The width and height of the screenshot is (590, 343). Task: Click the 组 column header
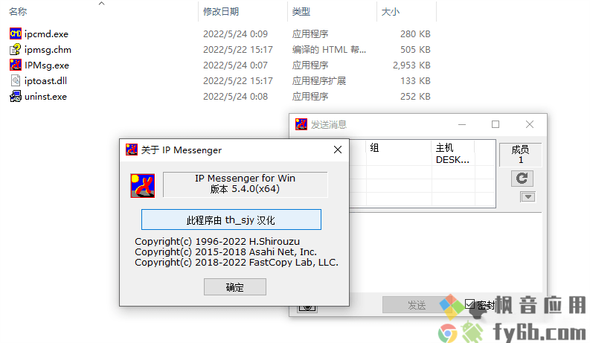tap(374, 147)
